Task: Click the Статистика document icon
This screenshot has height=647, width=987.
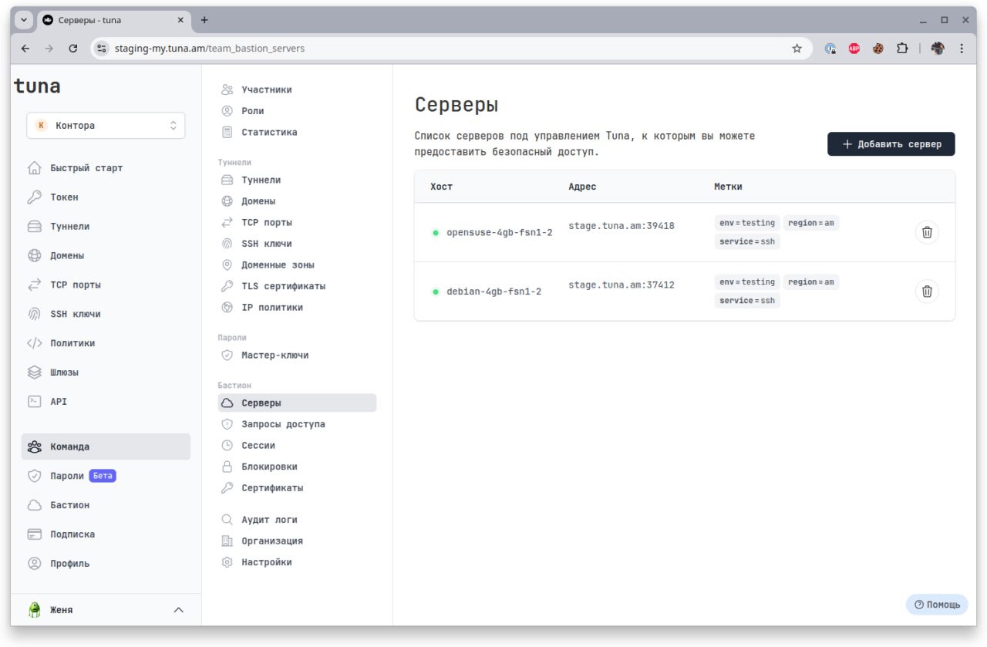Action: coord(227,132)
